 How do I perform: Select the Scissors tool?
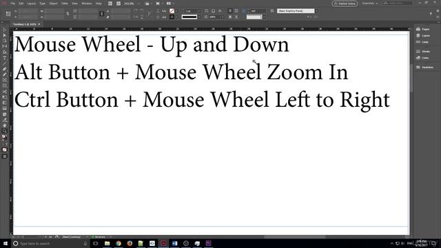[x=5, y=92]
